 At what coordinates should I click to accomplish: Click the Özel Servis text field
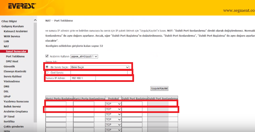(x=99, y=73)
